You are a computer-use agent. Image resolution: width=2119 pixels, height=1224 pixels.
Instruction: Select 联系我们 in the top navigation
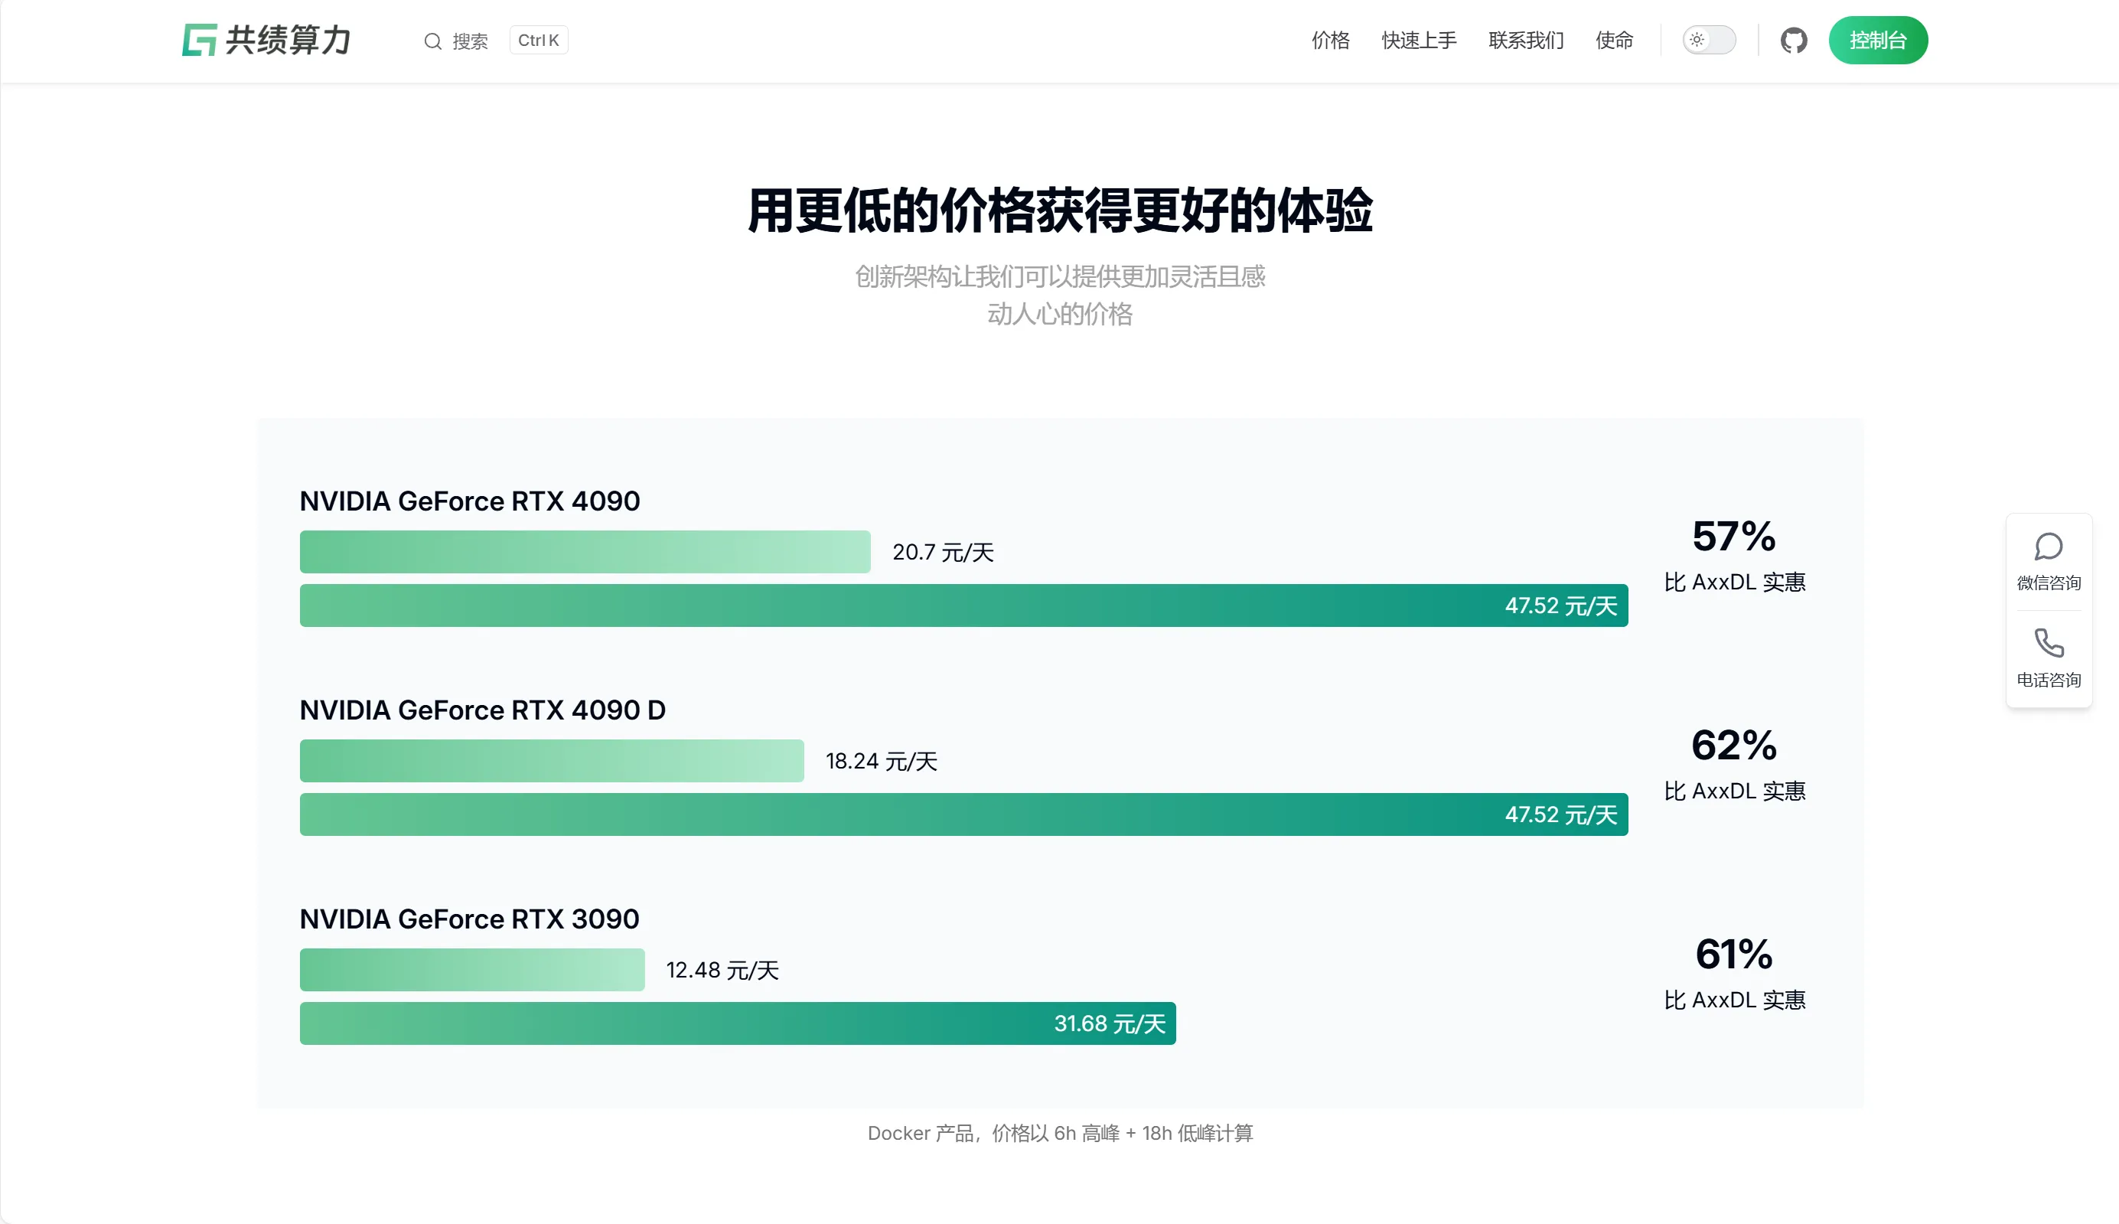point(1525,40)
